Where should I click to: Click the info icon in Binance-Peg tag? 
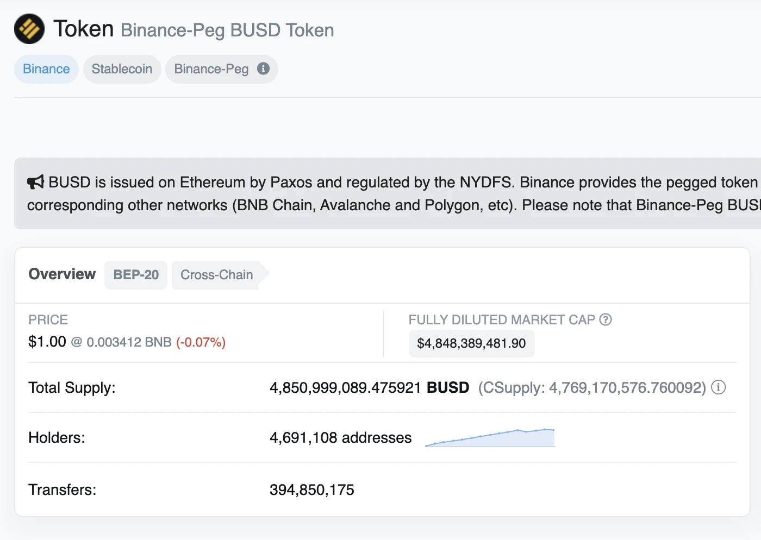(264, 68)
